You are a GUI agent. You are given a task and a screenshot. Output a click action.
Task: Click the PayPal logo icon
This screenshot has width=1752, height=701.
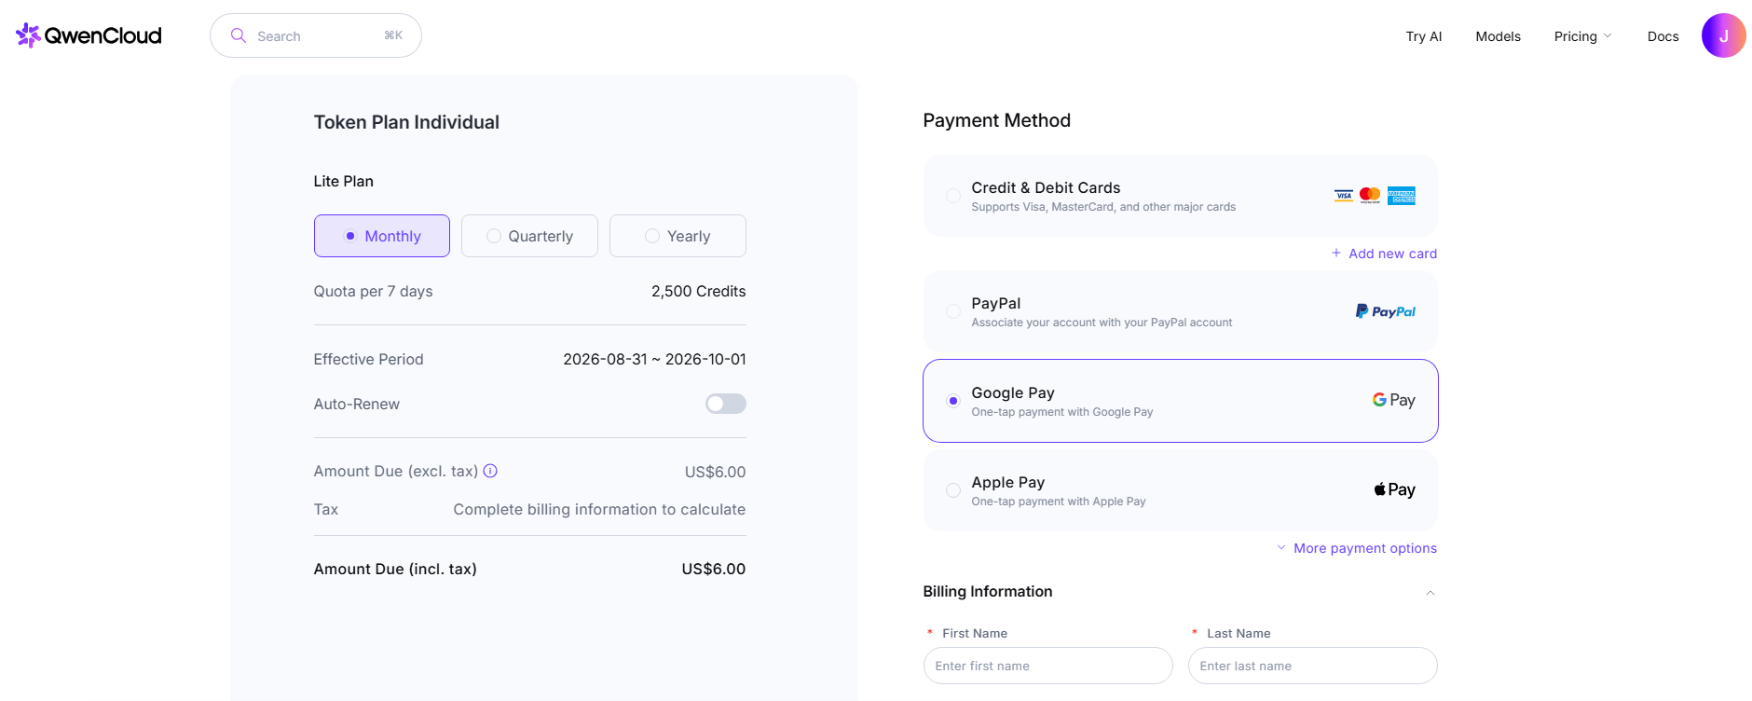(1385, 311)
